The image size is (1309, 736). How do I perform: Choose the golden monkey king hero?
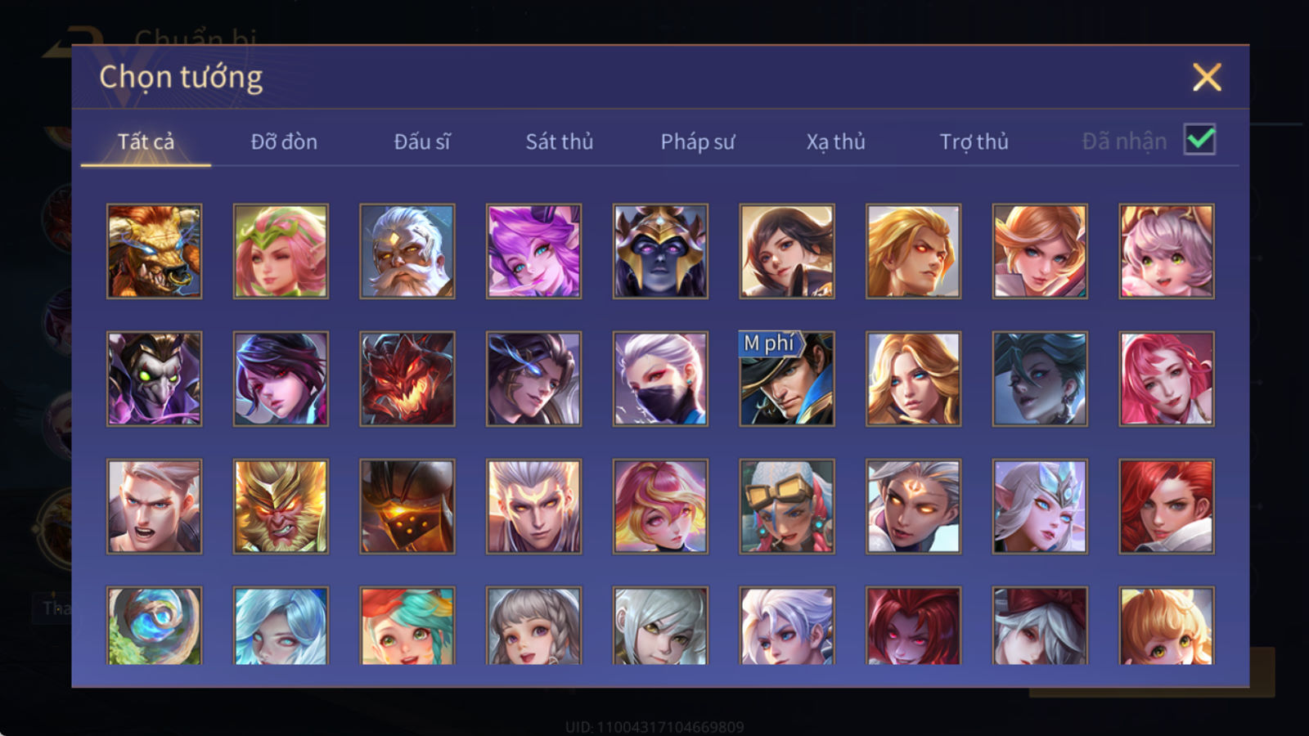tap(281, 506)
